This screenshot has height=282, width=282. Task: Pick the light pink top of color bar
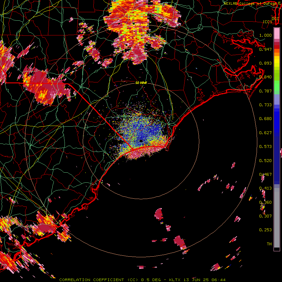click(277, 33)
